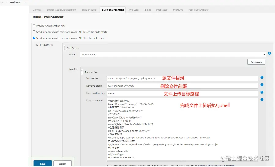275x167 pixels.
Task: Switch to Source Code Management tab
Action: [61, 10]
